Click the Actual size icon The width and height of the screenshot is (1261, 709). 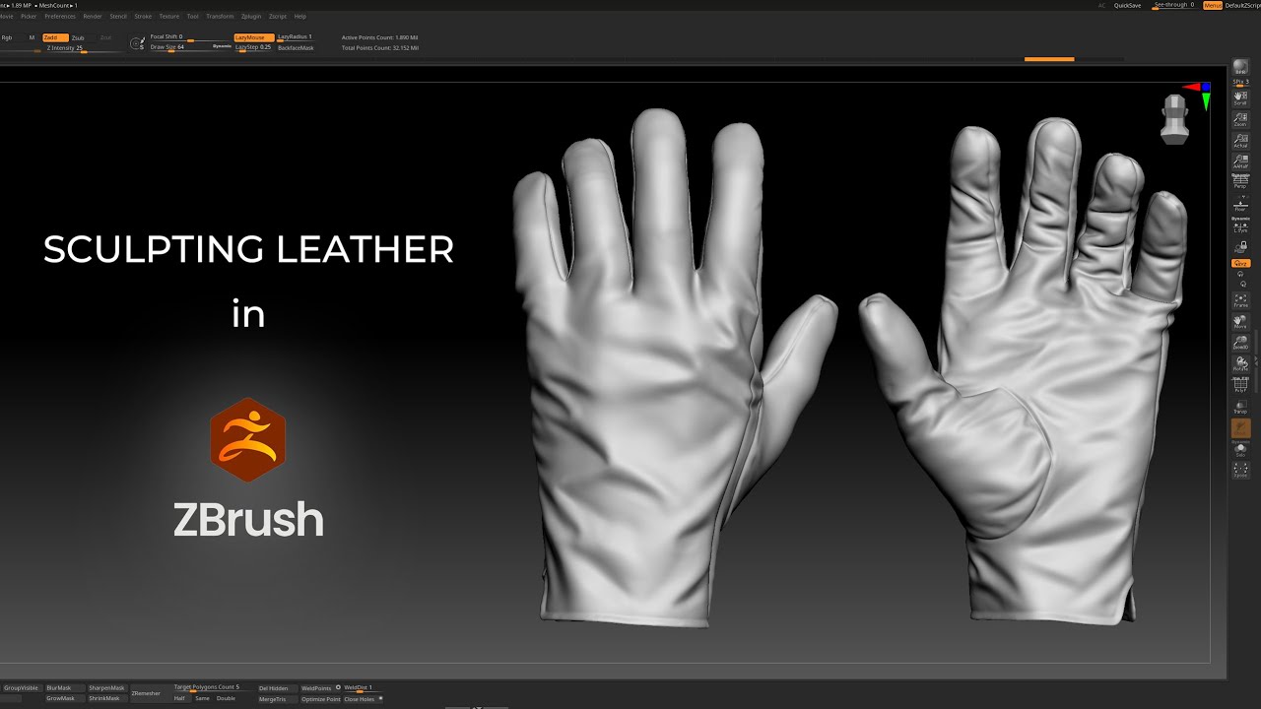[1240, 141]
